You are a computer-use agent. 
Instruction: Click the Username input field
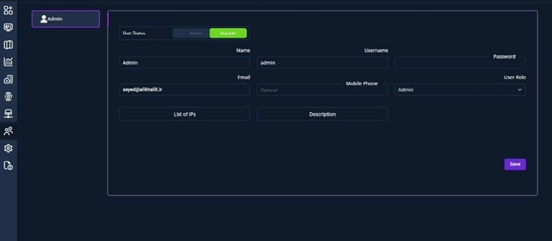[322, 63]
